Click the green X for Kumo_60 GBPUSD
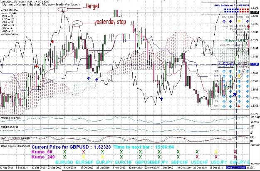The width and height of the screenshot is (260, 171). tap(140, 151)
